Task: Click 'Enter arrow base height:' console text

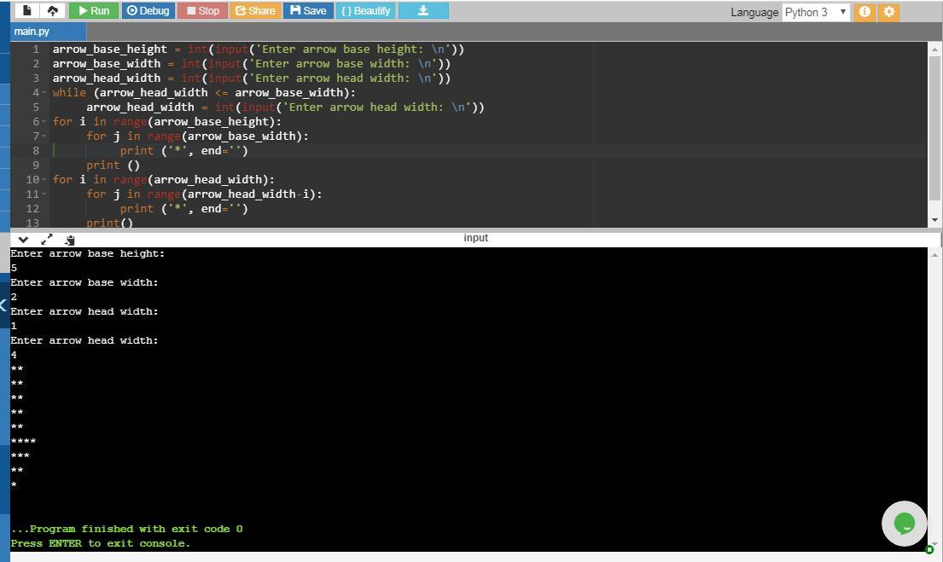Action: coord(87,253)
